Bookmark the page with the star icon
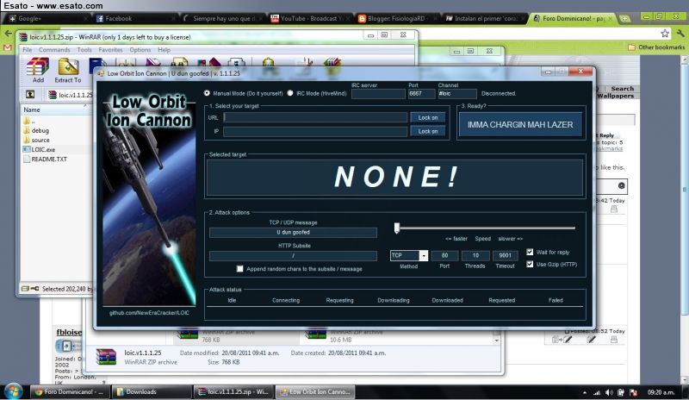689x400 pixels. (x=665, y=34)
